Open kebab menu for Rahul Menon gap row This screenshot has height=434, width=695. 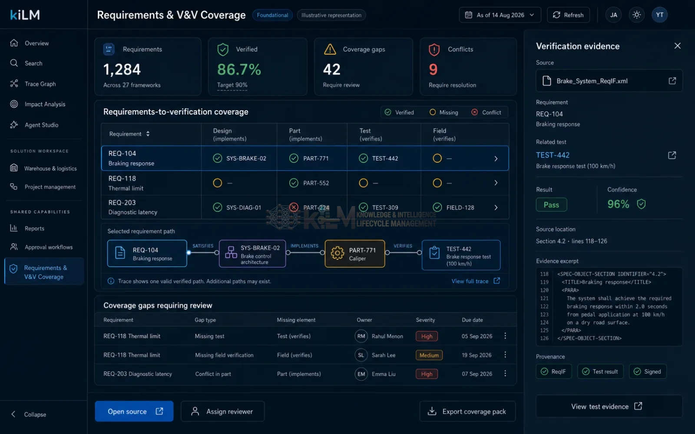[x=505, y=336]
